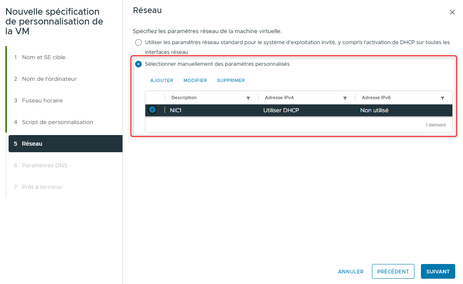Close the Réseau dialog
463x284 pixels.
[x=452, y=12]
